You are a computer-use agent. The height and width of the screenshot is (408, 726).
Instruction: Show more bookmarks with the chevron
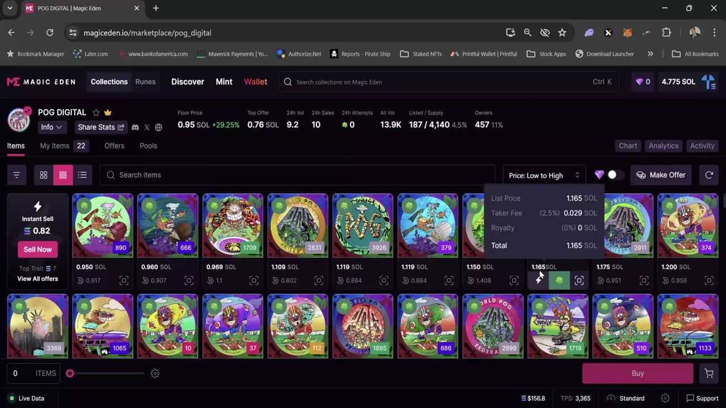click(x=651, y=54)
